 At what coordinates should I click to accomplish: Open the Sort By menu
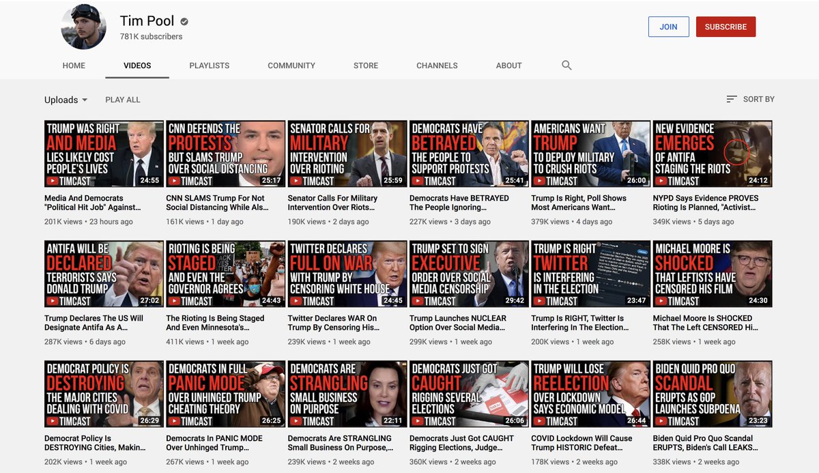pos(750,99)
